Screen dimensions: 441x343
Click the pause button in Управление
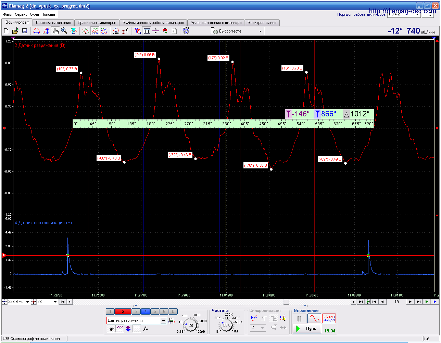pyautogui.click(x=299, y=319)
